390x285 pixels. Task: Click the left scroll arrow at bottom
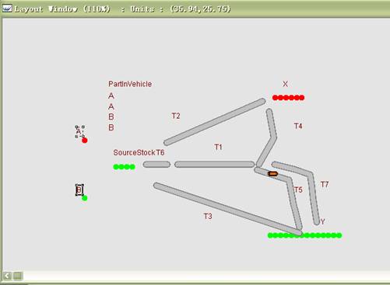7,276
